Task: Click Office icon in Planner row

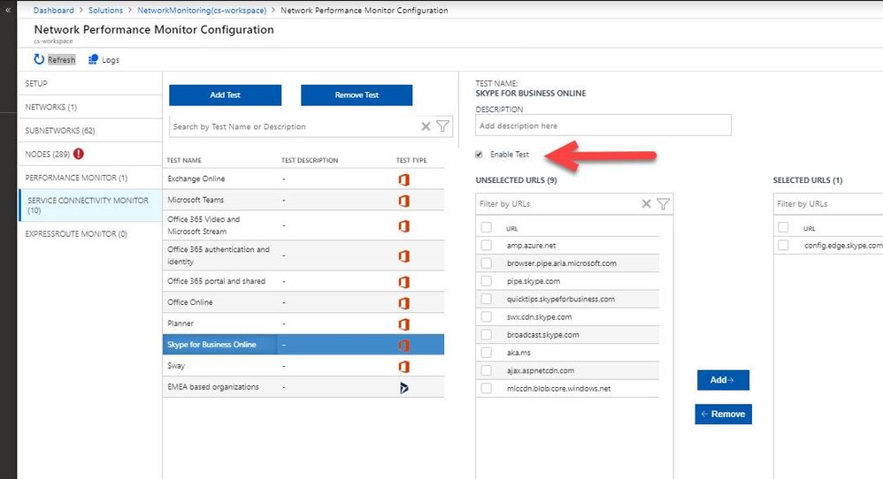Action: click(403, 324)
